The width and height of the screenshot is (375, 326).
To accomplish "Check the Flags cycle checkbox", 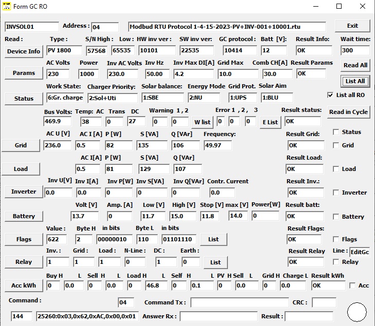I will [x=336, y=239].
